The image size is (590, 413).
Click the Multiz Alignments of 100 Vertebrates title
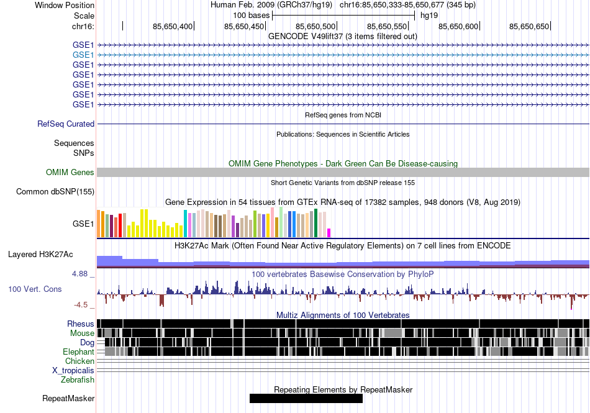(x=343, y=315)
